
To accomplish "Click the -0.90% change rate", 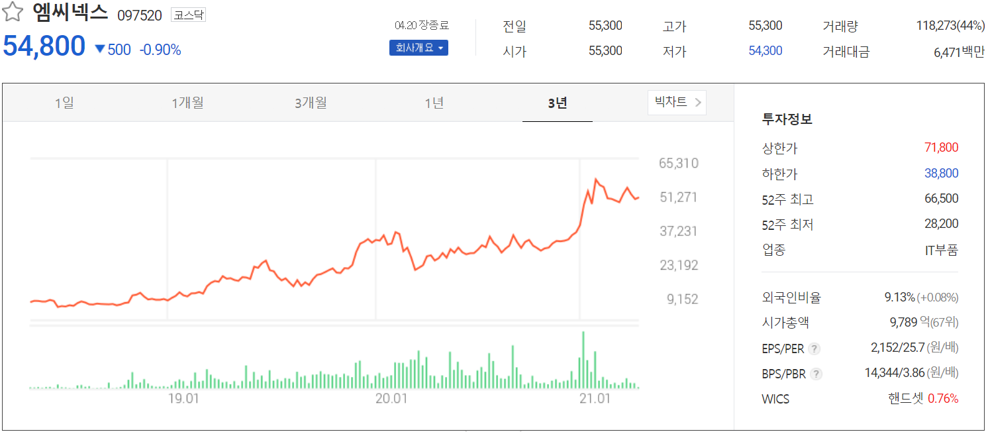I will (x=160, y=50).
